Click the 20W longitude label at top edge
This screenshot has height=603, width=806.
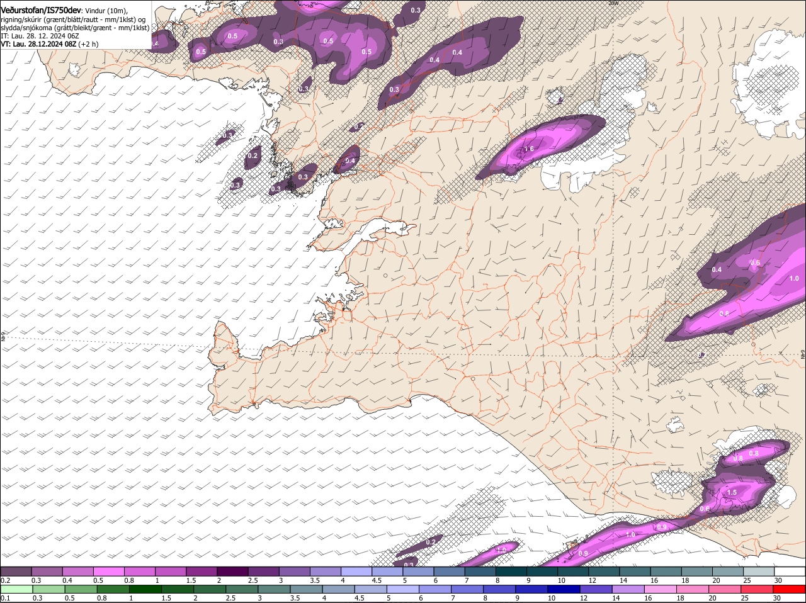click(x=613, y=3)
